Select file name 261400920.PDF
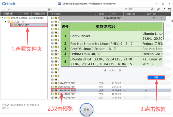The width and height of the screenshot is (173, 117). tap(67, 87)
